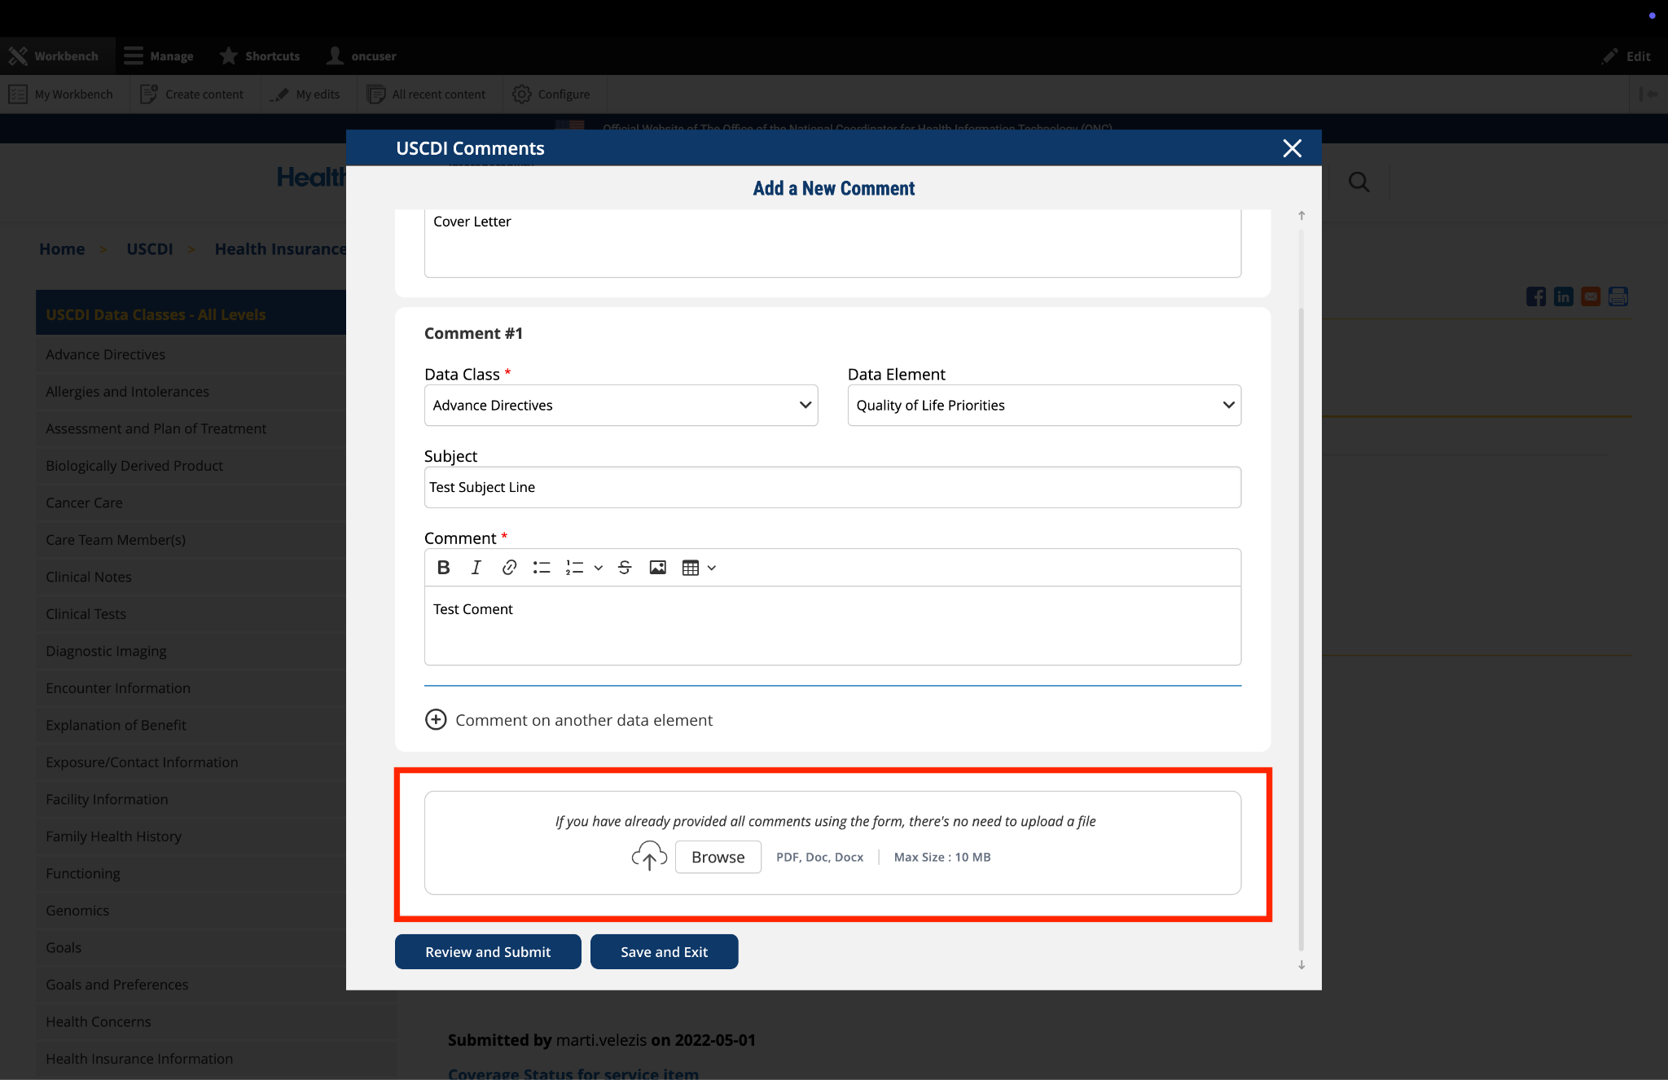Viewport: 1668px width, 1080px height.
Task: Click Browse to choose a file
Action: coord(718,857)
